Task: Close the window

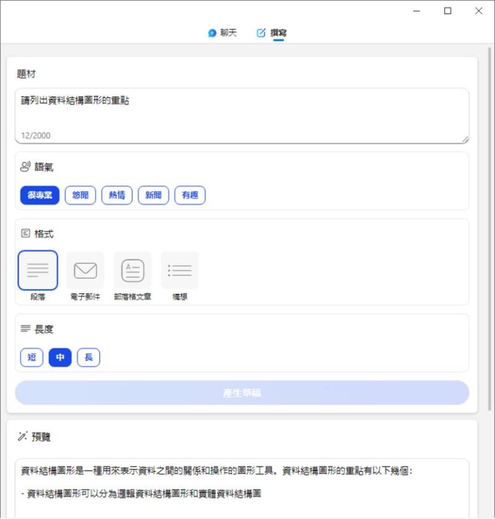Action: click(x=478, y=11)
